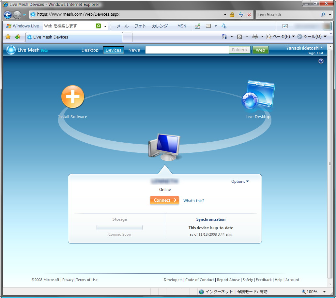
Task: Click the RSS feeds icon
Action: click(x=239, y=37)
